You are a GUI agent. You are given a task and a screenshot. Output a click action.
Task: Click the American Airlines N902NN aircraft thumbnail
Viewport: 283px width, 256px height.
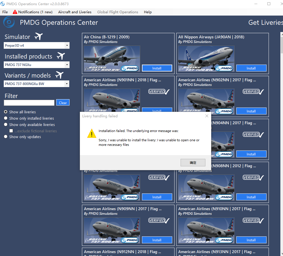(206, 101)
